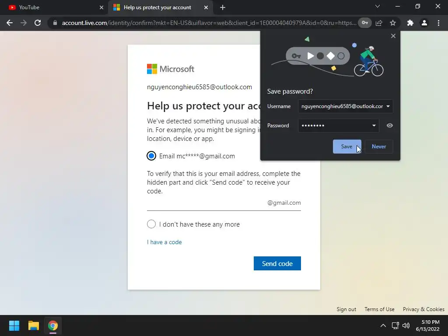Close the Help us protect your account tab
Viewport: 448px width, 336px height.
(206, 7)
